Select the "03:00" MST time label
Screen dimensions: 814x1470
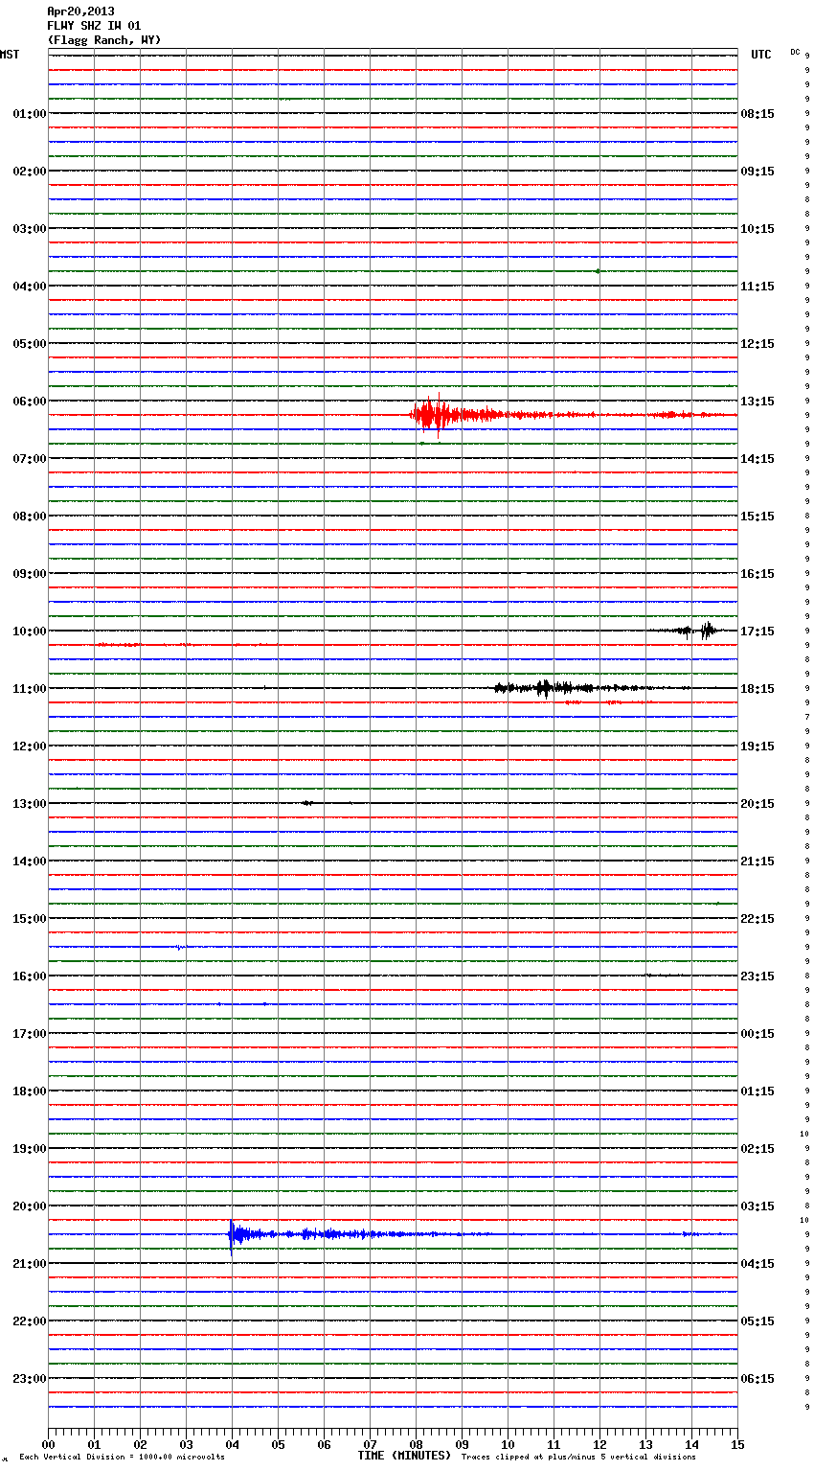click(x=30, y=229)
